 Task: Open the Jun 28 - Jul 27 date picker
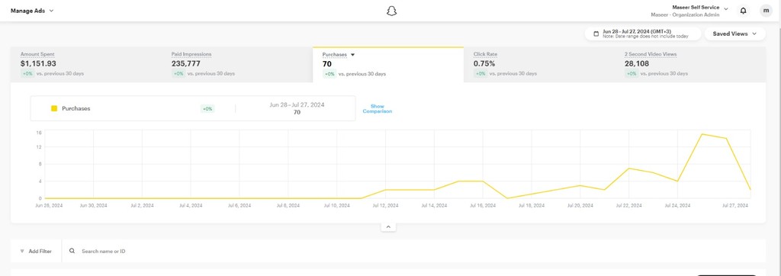tap(642, 34)
